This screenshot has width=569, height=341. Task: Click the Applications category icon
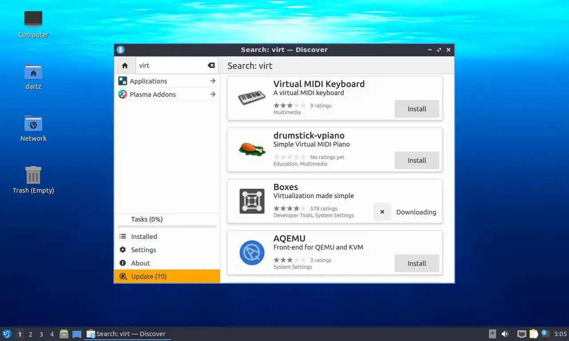click(x=122, y=81)
